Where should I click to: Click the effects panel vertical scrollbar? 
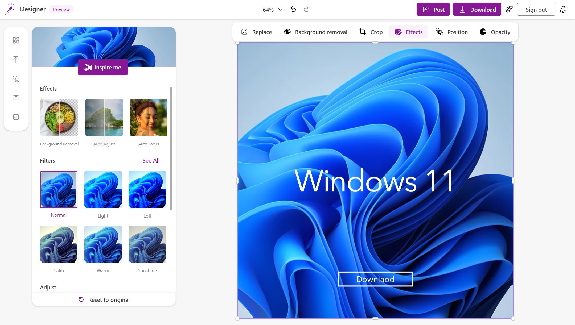tap(171, 148)
